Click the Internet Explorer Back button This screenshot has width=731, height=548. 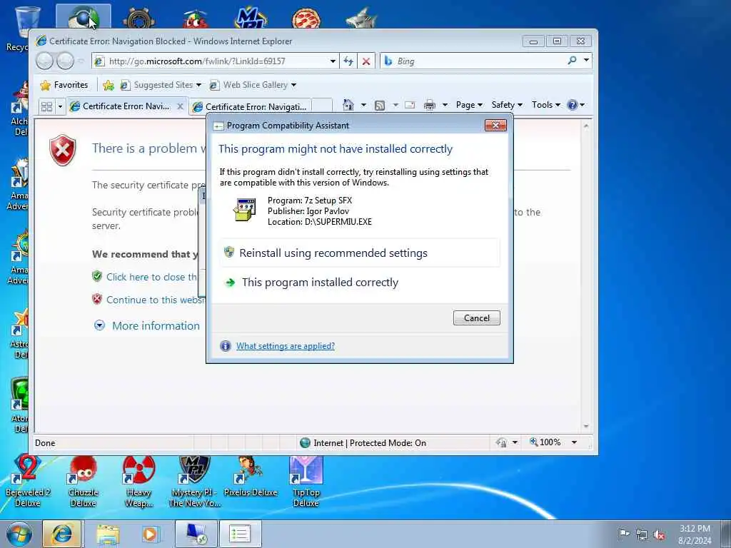45,61
